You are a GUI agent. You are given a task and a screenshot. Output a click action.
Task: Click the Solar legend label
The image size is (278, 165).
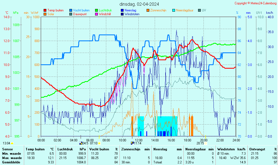pyautogui.click(x=51, y=14)
